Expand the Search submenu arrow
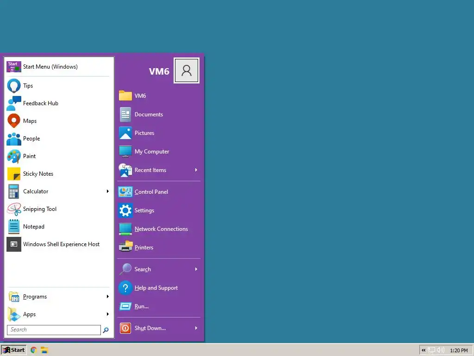Screen dimensions: 474x356 click(x=196, y=269)
